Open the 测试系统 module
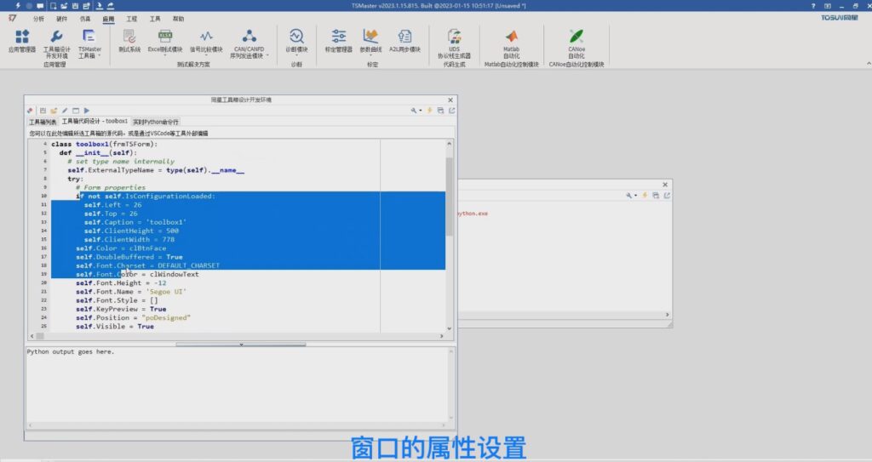872x462 pixels. 129,40
